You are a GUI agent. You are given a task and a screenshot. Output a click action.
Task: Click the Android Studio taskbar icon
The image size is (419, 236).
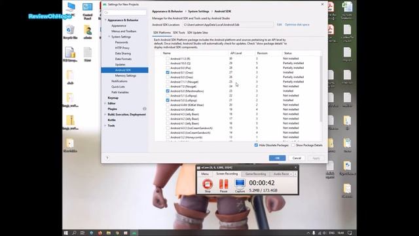tap(134, 233)
